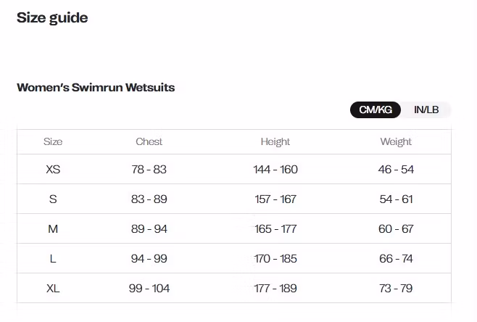This screenshot has width=477, height=322.
Task: Select the XL size row label
Action: pos(53,289)
